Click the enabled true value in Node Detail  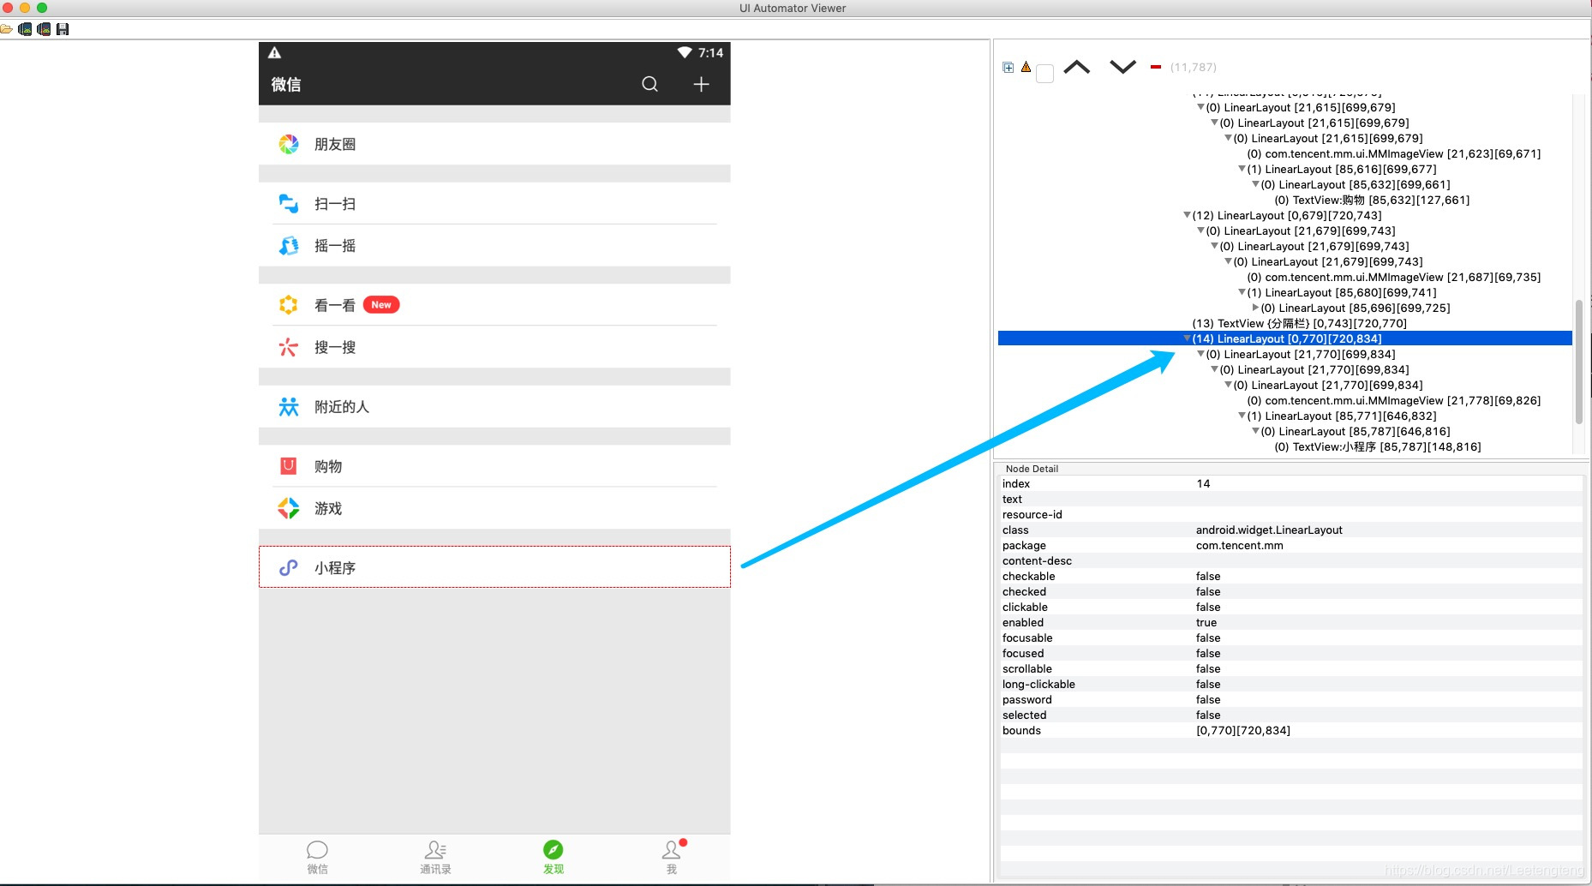click(1206, 623)
